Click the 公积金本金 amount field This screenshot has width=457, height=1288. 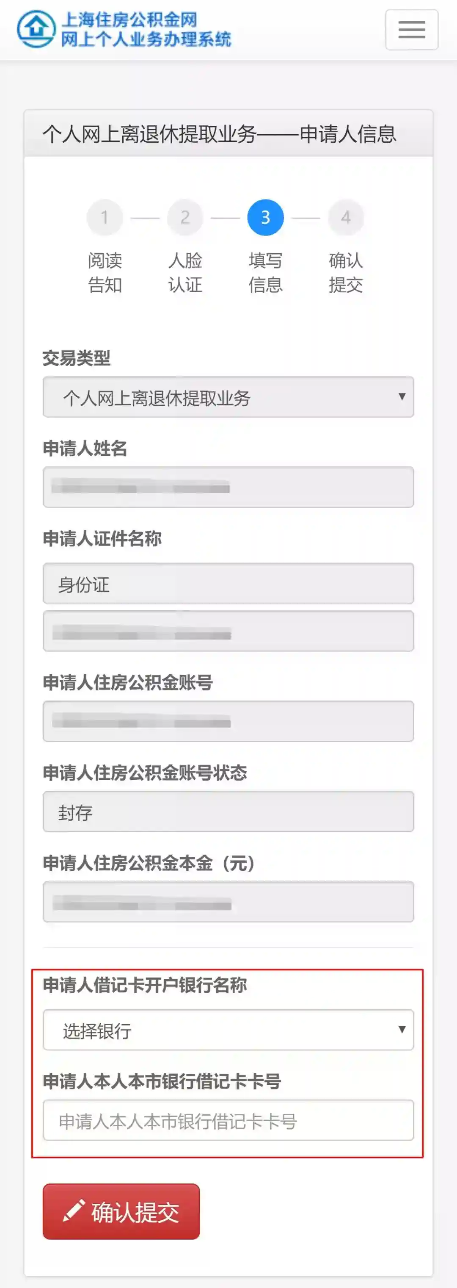[x=228, y=902]
